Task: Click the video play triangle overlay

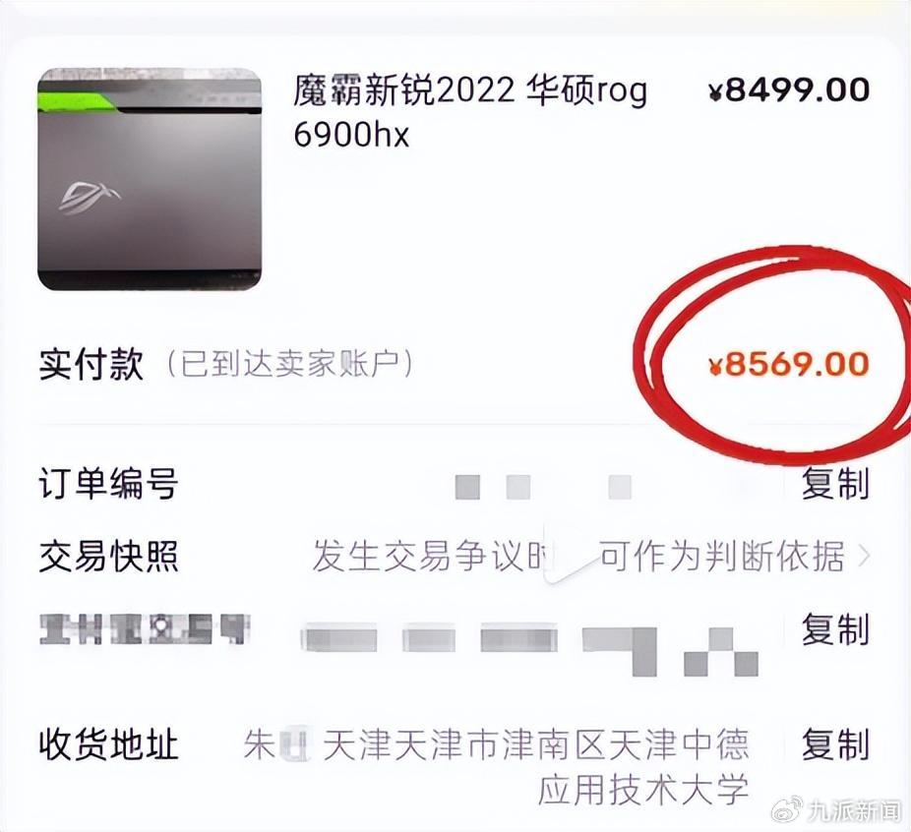Action: pyautogui.click(x=572, y=553)
